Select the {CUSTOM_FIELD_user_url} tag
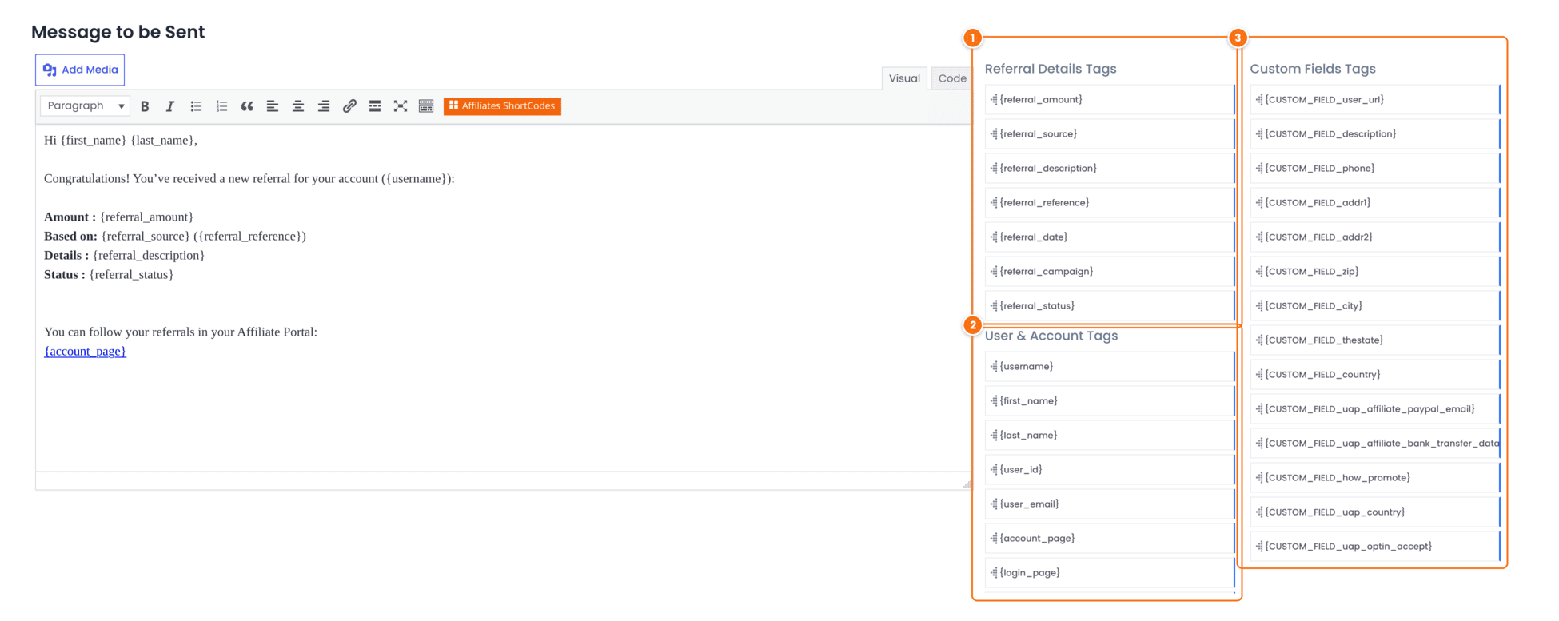 click(1375, 100)
